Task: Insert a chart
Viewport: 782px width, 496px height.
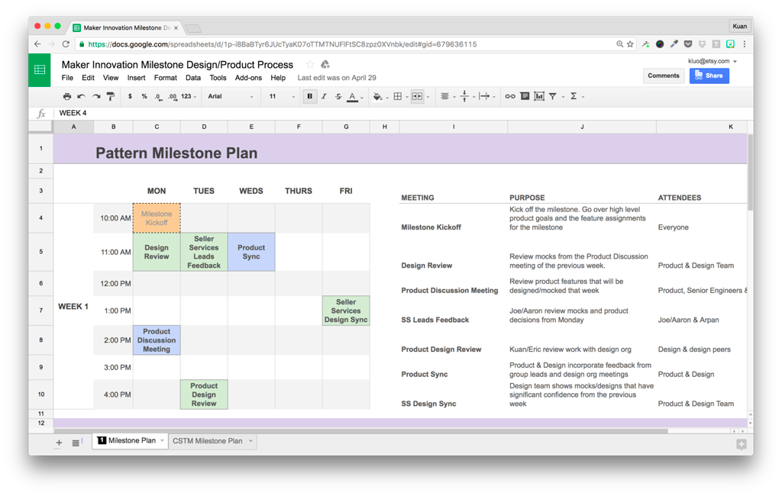Action: pyautogui.click(x=539, y=96)
